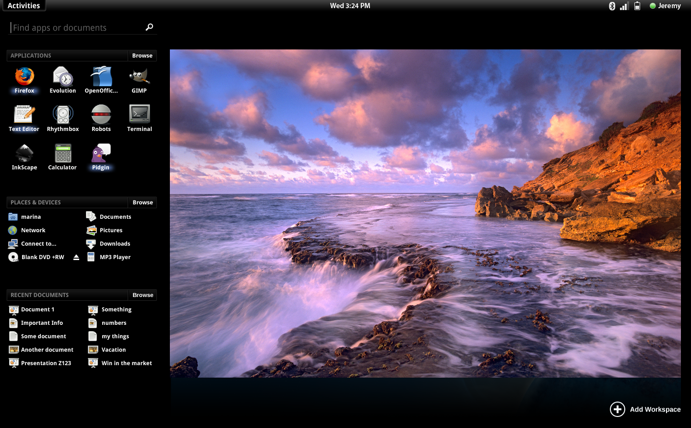691x428 pixels.
Task: Open the marina home folder
Action: pyautogui.click(x=31, y=216)
